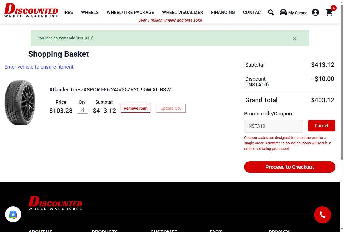The height and width of the screenshot is (232, 344).
Task: Open the Atlander Tires XSPORT-86 product title
Action: (x=110, y=90)
